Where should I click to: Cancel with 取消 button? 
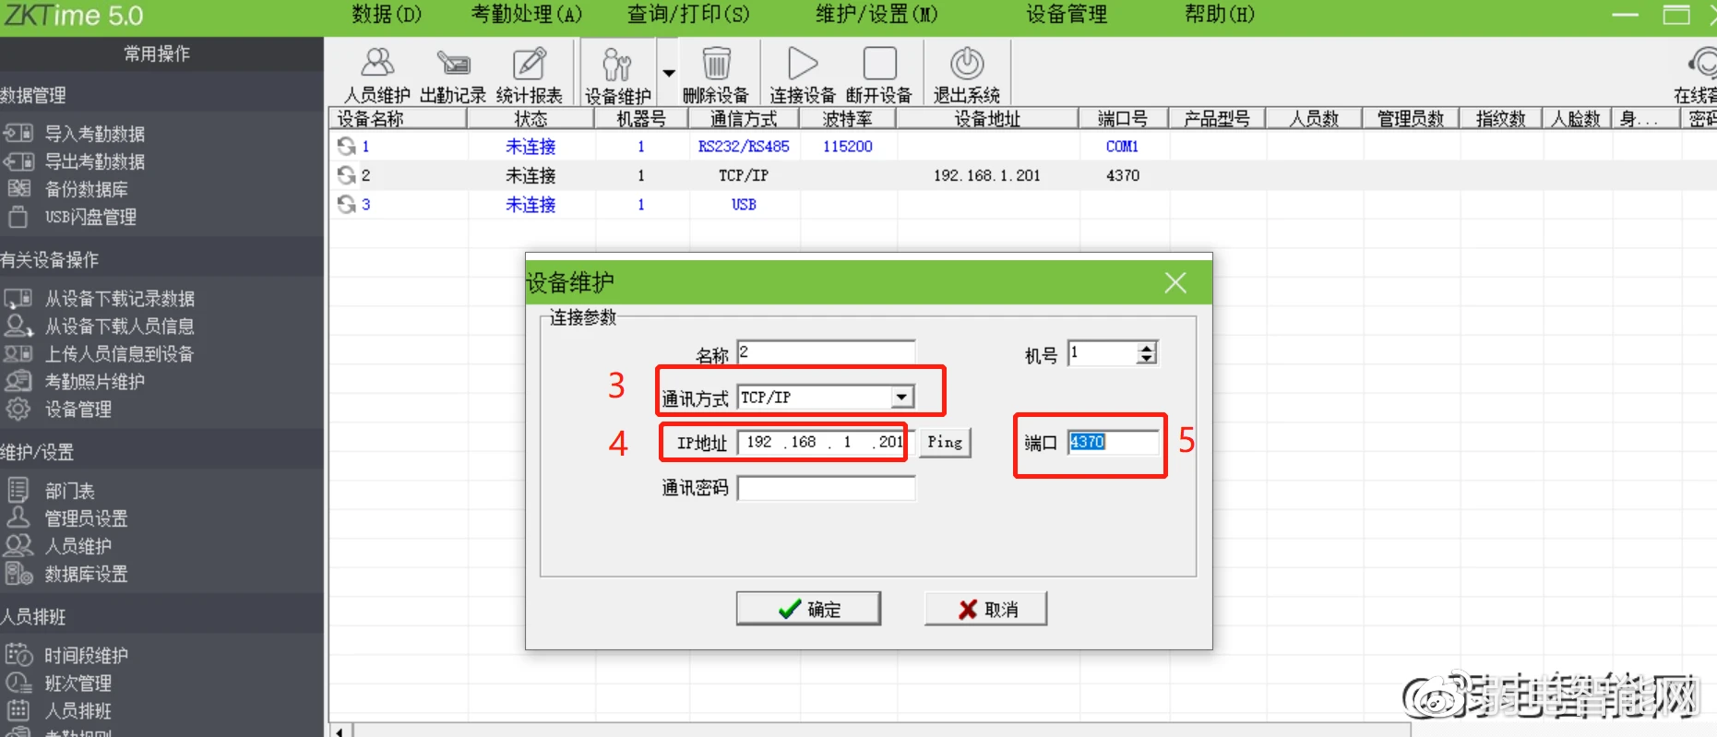click(x=985, y=609)
